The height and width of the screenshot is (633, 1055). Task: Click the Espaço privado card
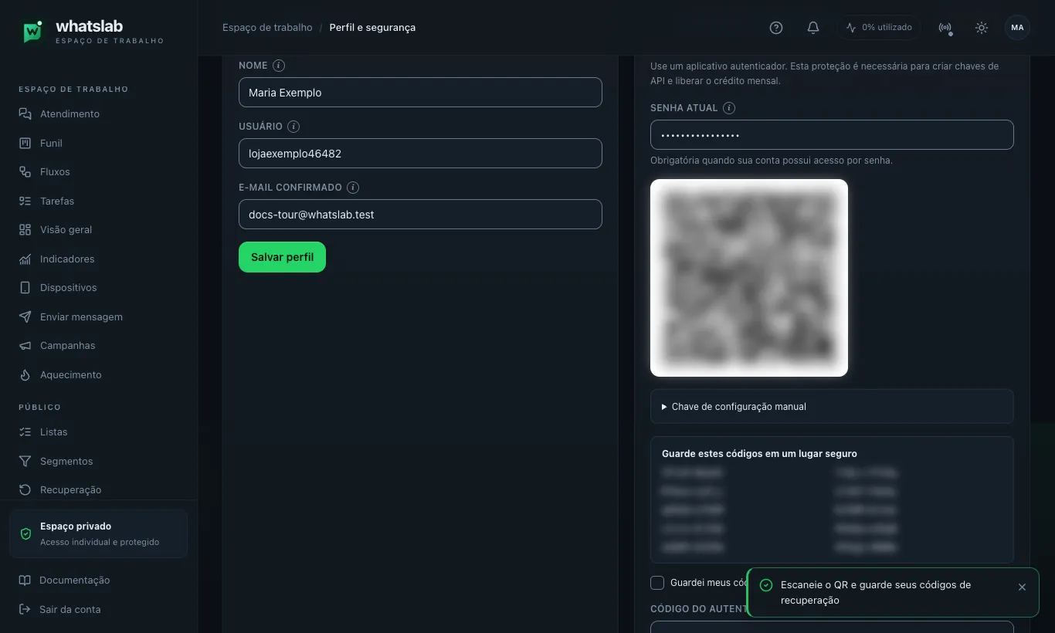(99, 533)
